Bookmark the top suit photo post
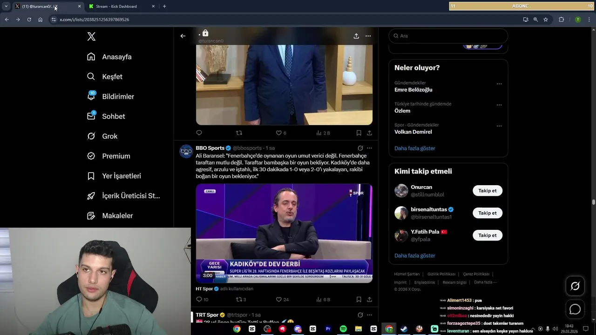 point(359,133)
